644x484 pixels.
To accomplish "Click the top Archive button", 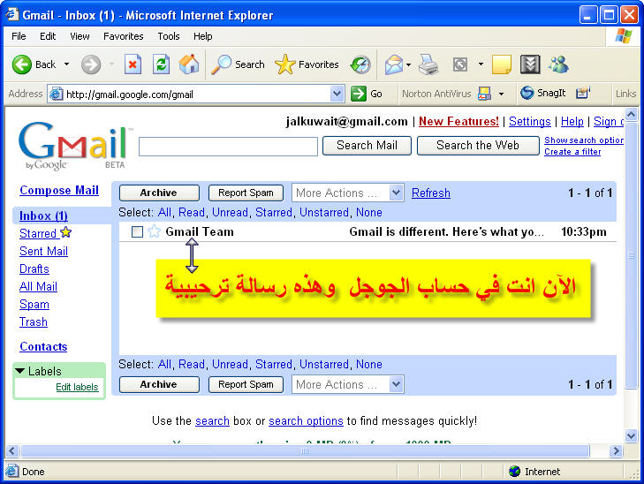I will point(159,193).
